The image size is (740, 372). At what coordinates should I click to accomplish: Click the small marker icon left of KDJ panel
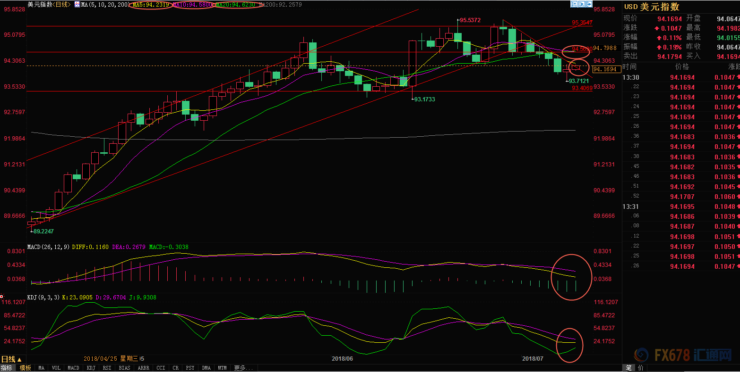(2, 297)
